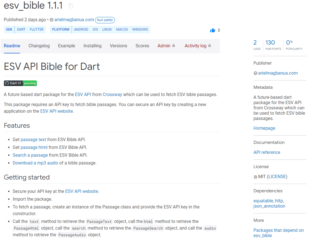The height and width of the screenshot is (241, 316).
Task: Open the http dependency link
Action: [279, 201]
